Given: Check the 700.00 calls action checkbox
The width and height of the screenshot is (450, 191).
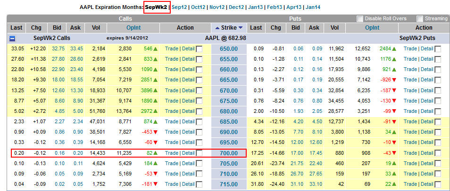Looking at the screenshot, I should point(199,153).
